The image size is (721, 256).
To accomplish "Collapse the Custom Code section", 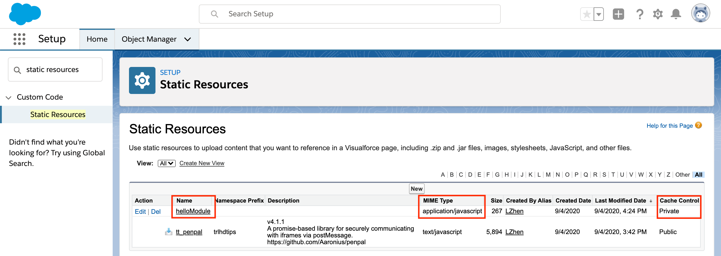I will point(8,97).
